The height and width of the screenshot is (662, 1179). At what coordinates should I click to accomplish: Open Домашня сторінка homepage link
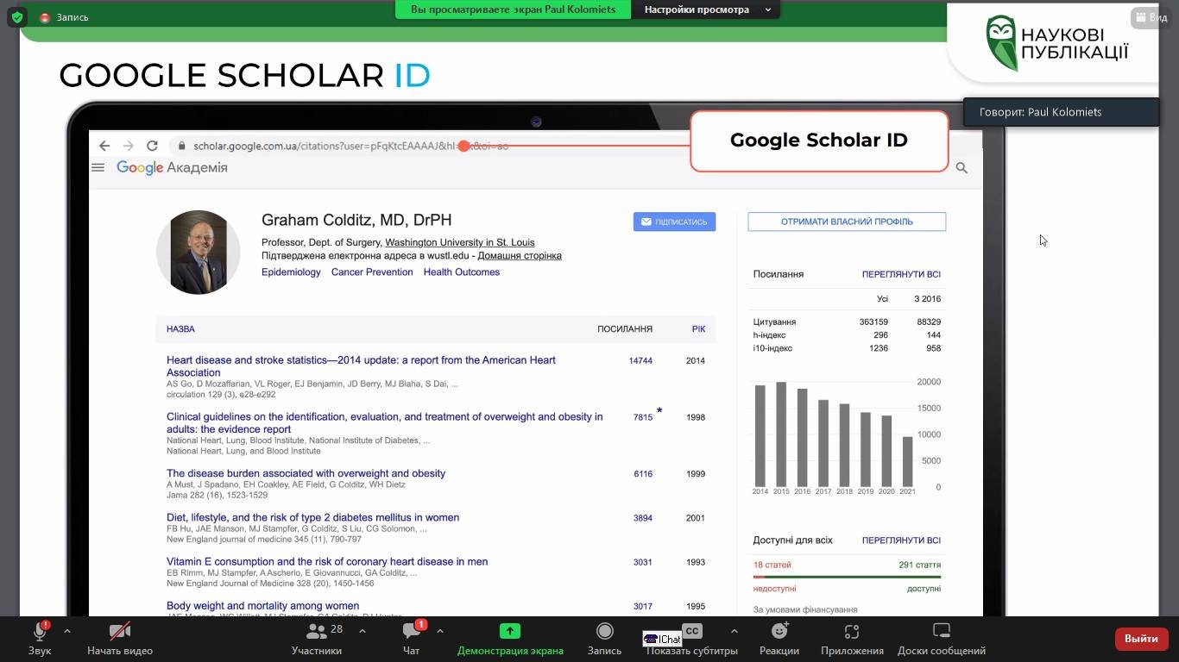point(520,256)
